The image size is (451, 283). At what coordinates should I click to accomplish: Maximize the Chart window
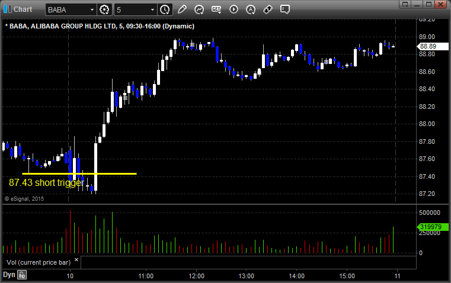(x=428, y=4)
